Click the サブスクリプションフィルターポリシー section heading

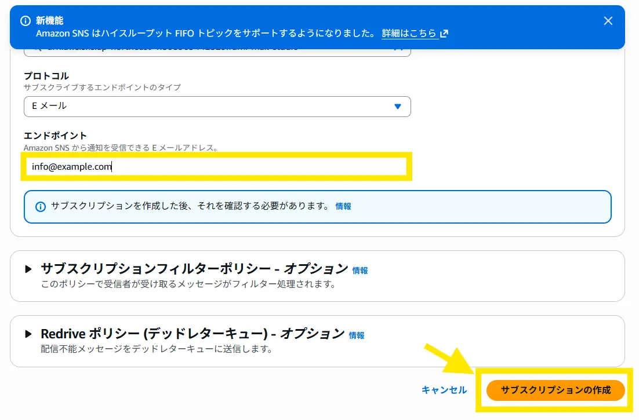[194, 269]
